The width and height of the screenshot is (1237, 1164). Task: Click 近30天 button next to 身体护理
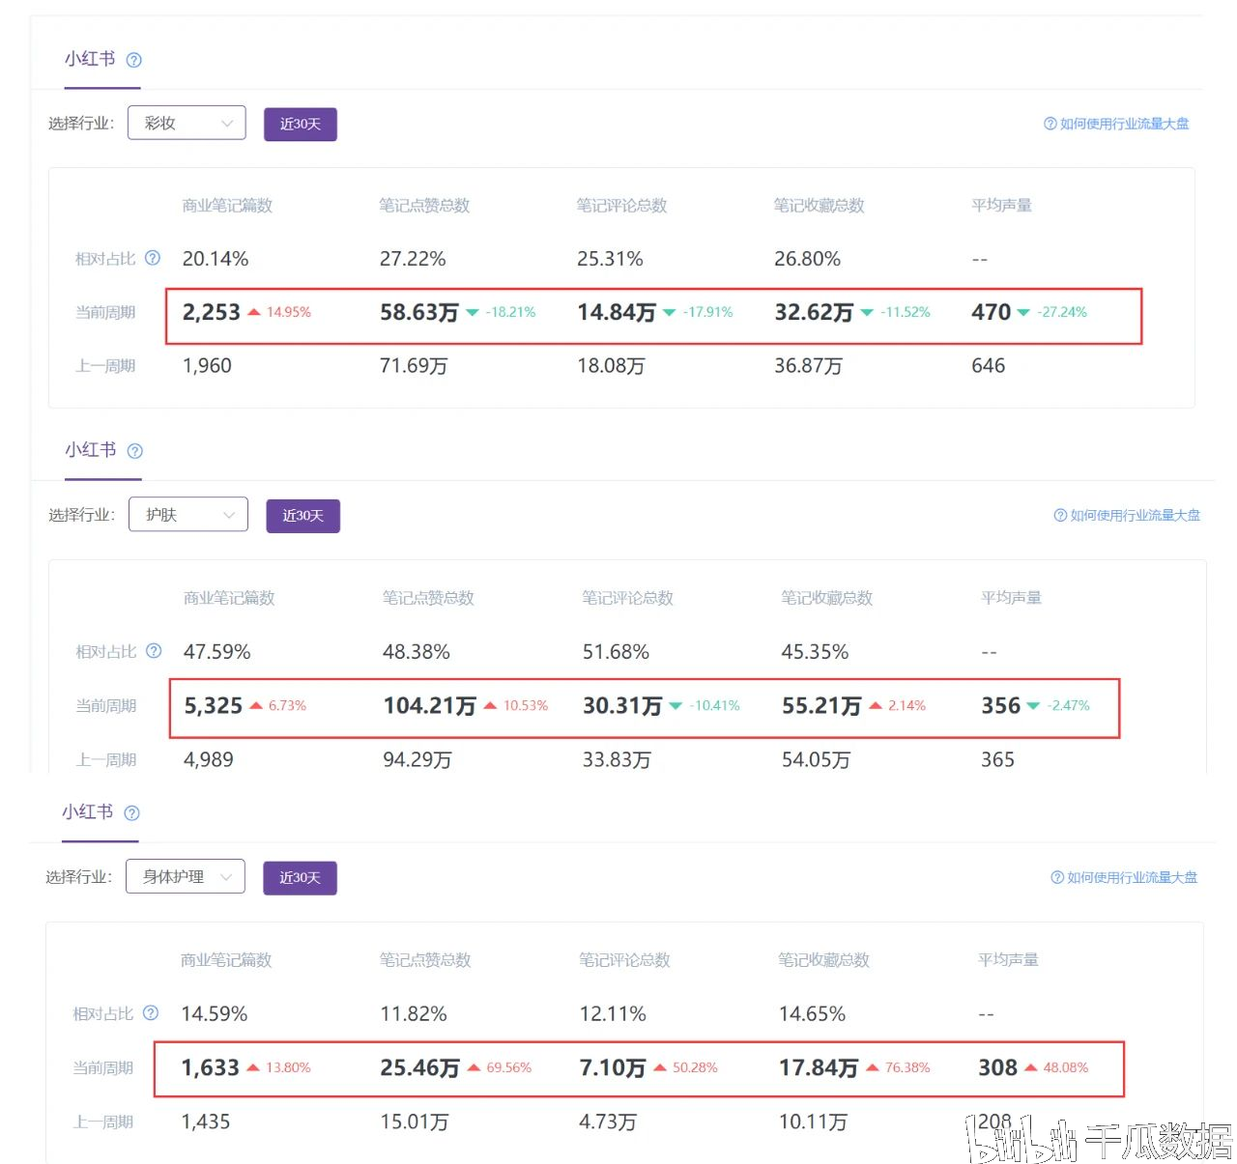coord(300,878)
